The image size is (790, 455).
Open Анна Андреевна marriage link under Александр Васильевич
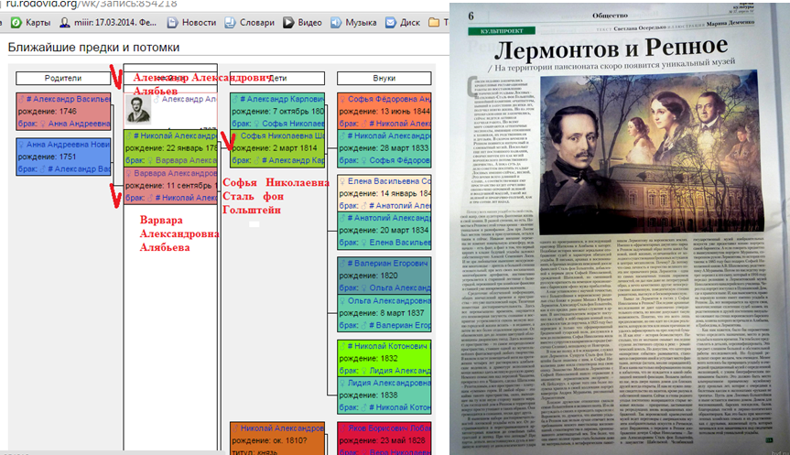(x=79, y=124)
